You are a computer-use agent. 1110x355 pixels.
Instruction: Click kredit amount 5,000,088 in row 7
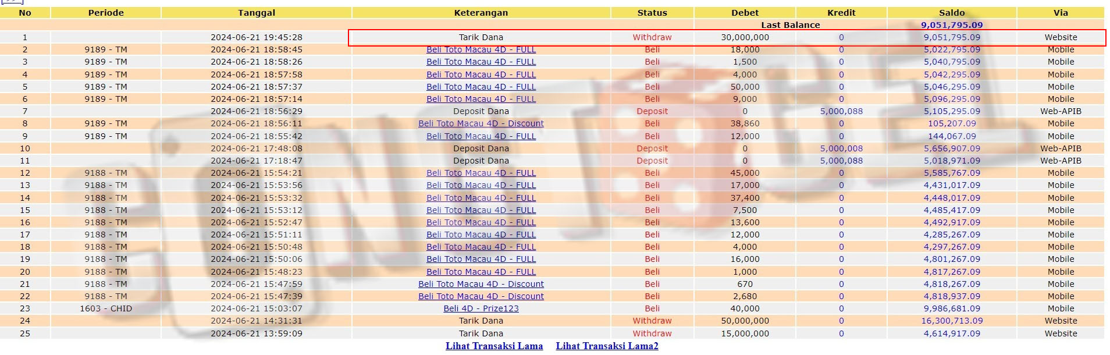[841, 111]
